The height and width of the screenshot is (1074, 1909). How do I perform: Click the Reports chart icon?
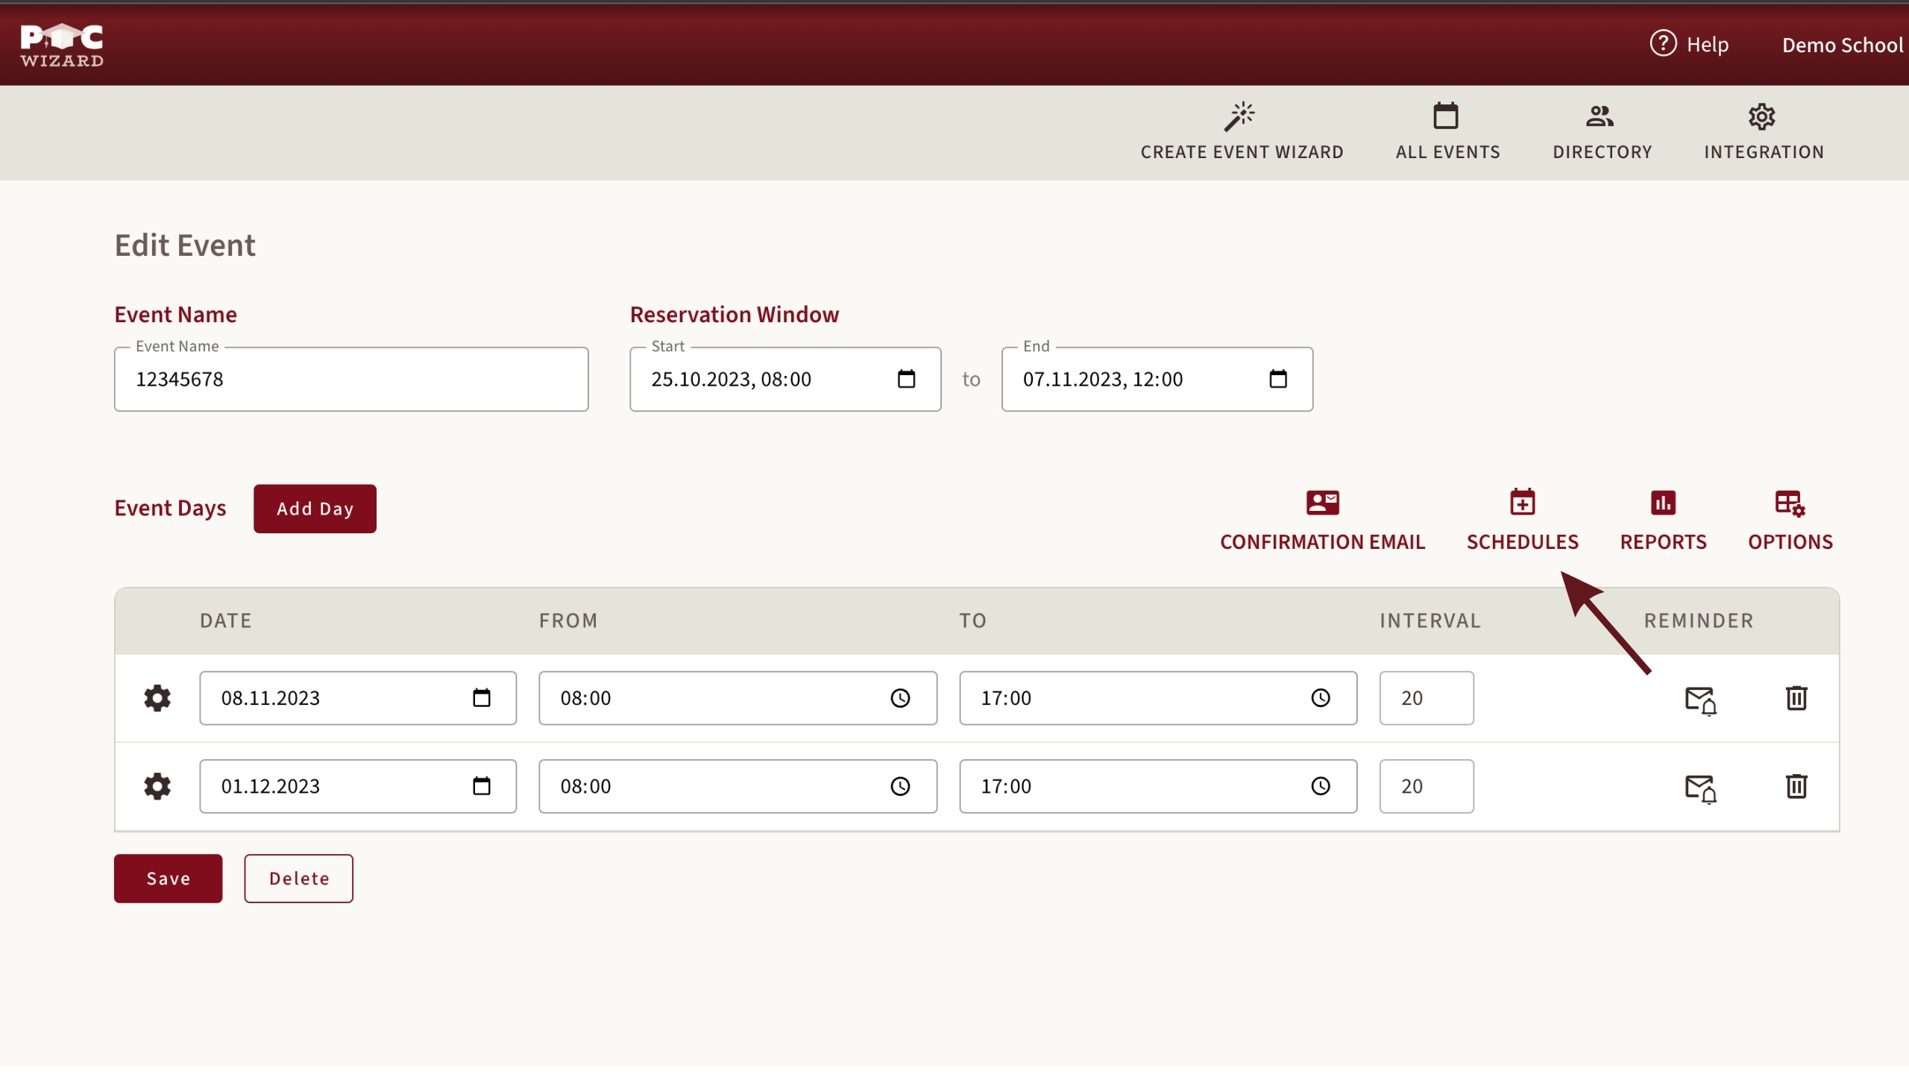pos(1663,503)
